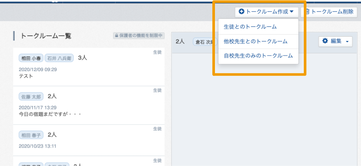The width and height of the screenshot is (361, 166).
Task: Click the lock icon in 保護者の機能を制限中
Action: click(117, 36)
